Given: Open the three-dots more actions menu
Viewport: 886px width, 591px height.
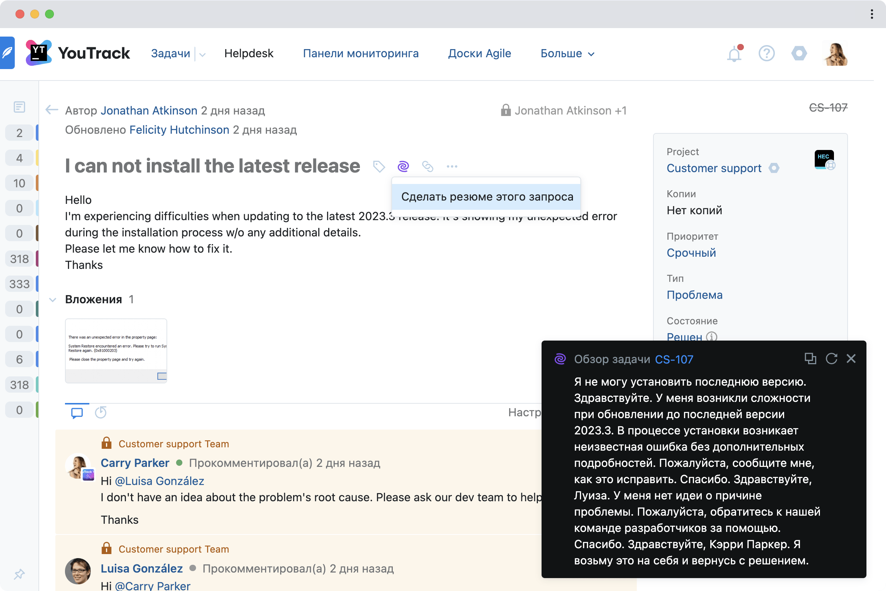Looking at the screenshot, I should (x=451, y=166).
